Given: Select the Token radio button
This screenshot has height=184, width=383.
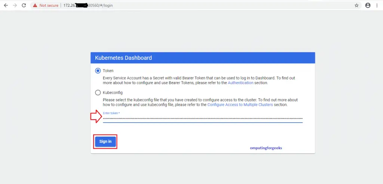Looking at the screenshot, I should (98, 71).
